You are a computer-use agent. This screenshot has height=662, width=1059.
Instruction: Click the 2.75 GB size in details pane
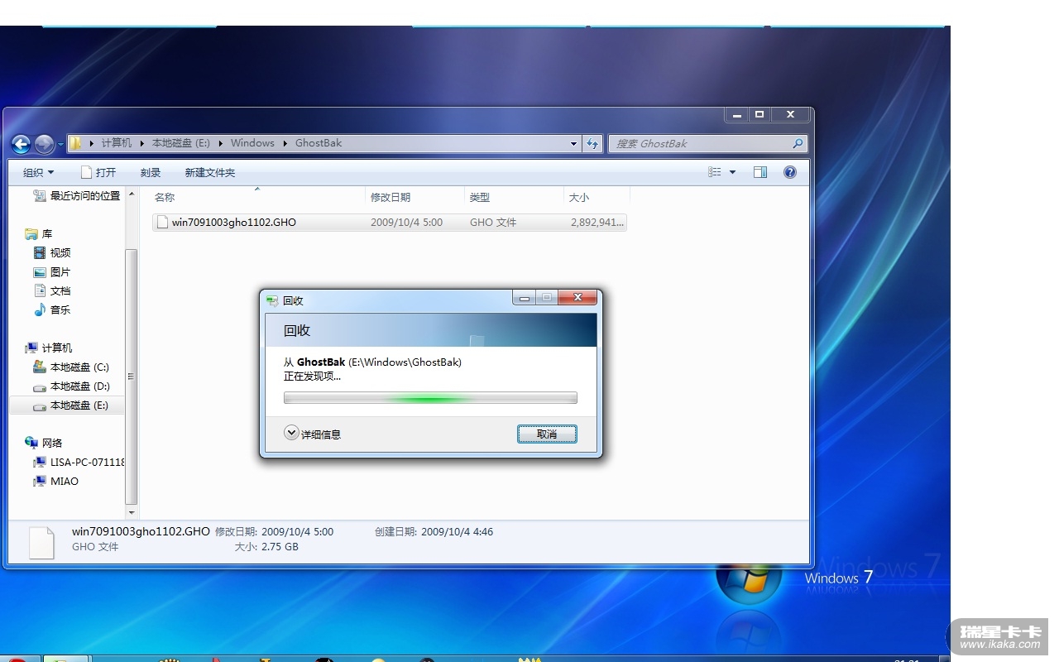click(280, 546)
